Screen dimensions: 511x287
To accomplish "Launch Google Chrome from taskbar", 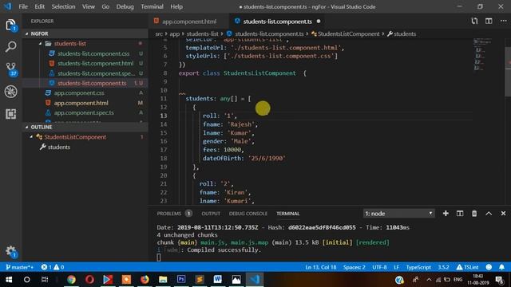I will tap(71, 280).
